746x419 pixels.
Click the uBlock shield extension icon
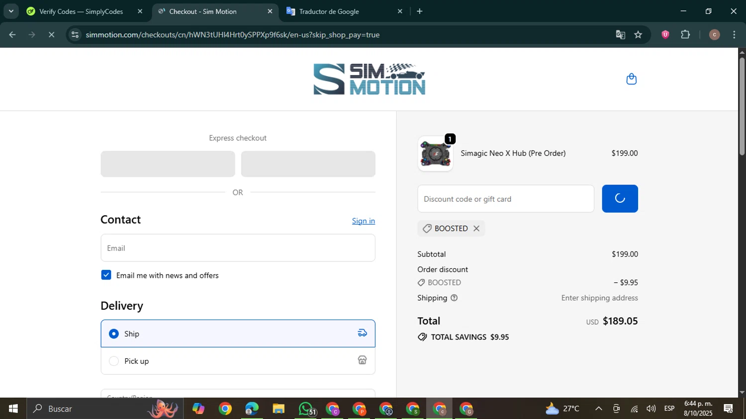[x=665, y=35]
